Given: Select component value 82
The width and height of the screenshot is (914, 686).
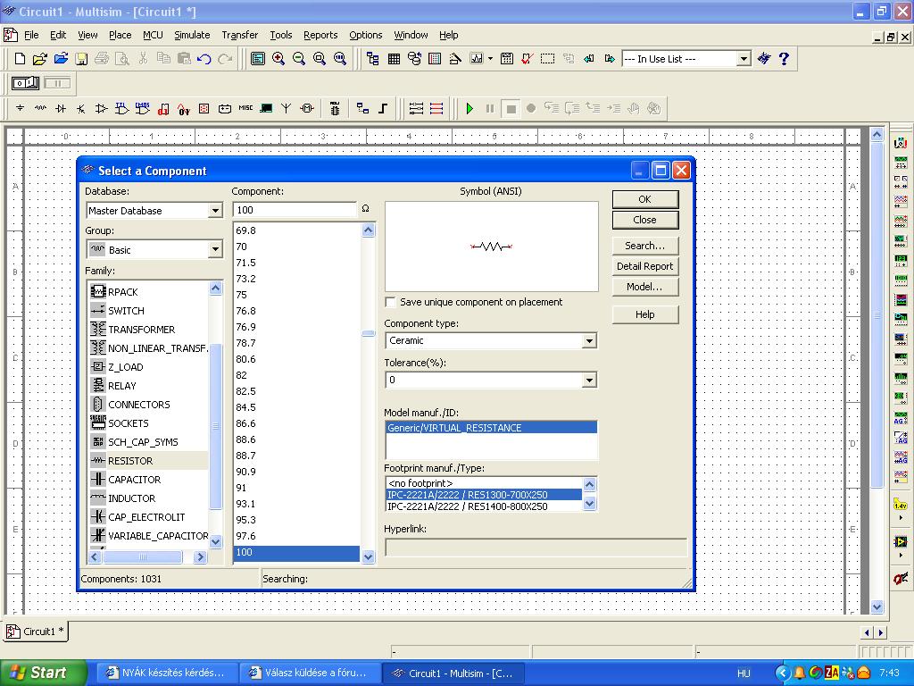Looking at the screenshot, I should [x=296, y=375].
